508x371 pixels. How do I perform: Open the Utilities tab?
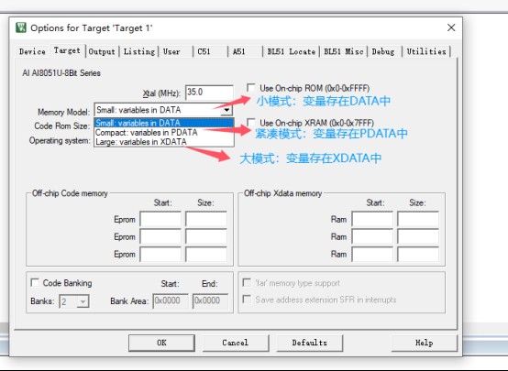pyautogui.click(x=426, y=51)
